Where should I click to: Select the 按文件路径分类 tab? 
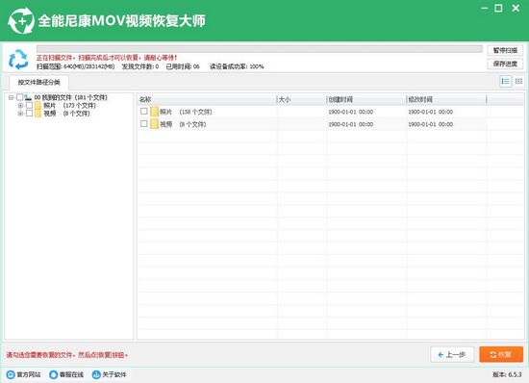tap(39, 83)
